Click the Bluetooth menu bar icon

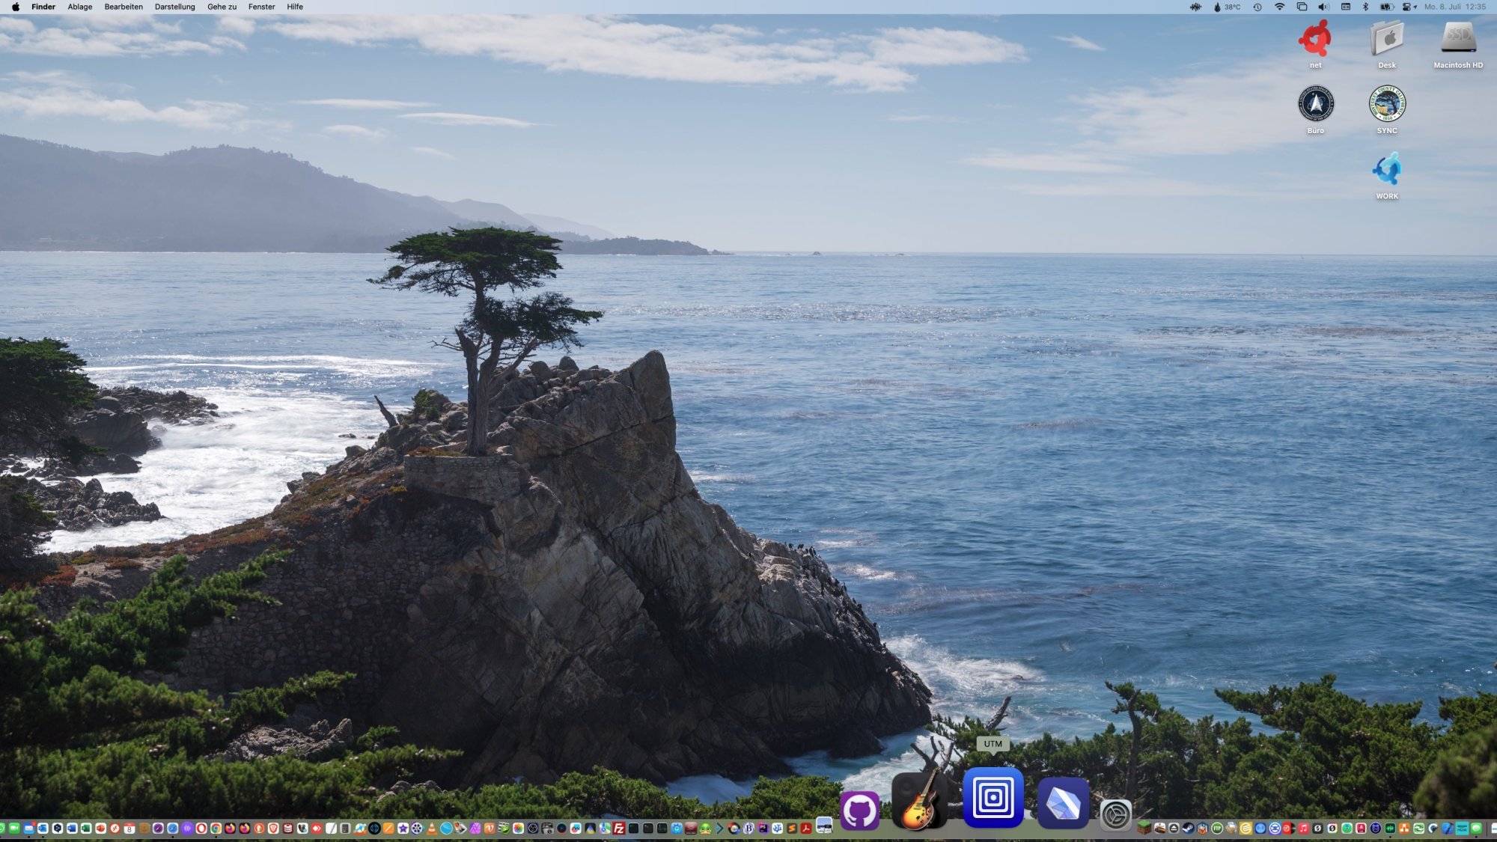[1365, 7]
